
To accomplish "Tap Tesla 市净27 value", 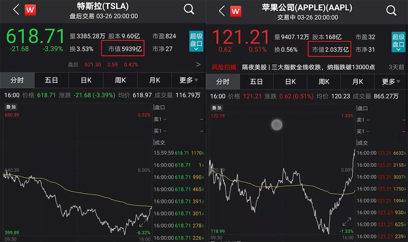I will point(162,49).
